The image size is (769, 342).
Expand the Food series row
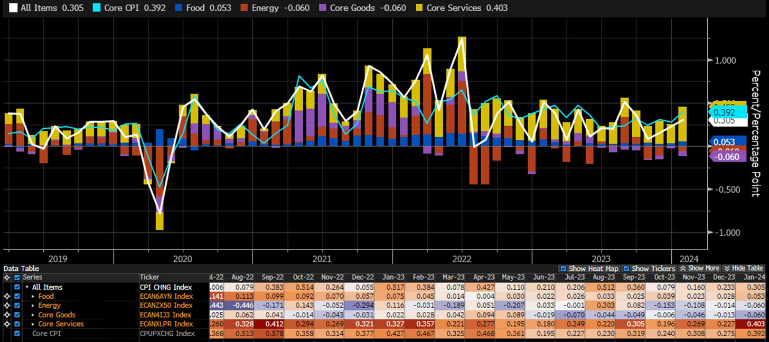(33, 297)
